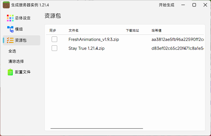Click 清除选择 to clear selection
This screenshot has width=211, height=136.
pyautogui.click(x=16, y=61)
